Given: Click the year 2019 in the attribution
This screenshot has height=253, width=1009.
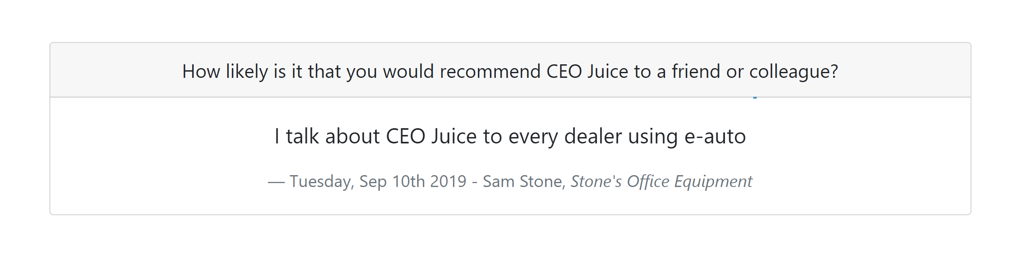Looking at the screenshot, I should point(448,181).
